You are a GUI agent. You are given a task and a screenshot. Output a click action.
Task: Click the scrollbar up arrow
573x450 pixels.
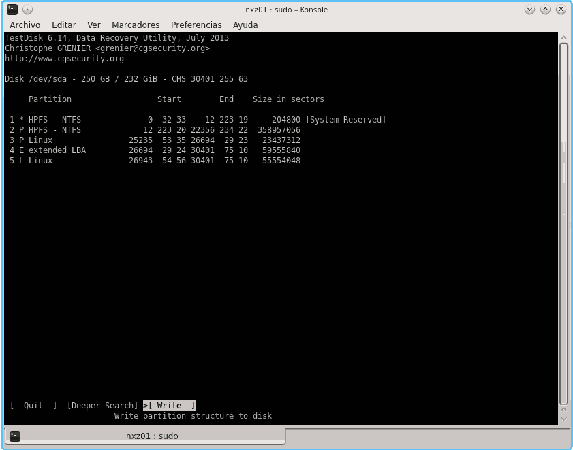[x=563, y=38]
